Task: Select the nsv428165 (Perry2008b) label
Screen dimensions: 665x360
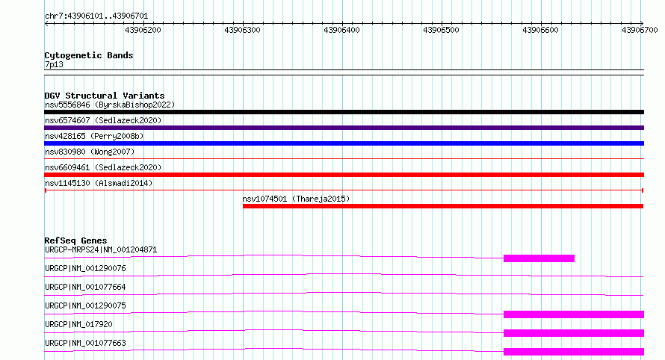Action: (x=94, y=136)
